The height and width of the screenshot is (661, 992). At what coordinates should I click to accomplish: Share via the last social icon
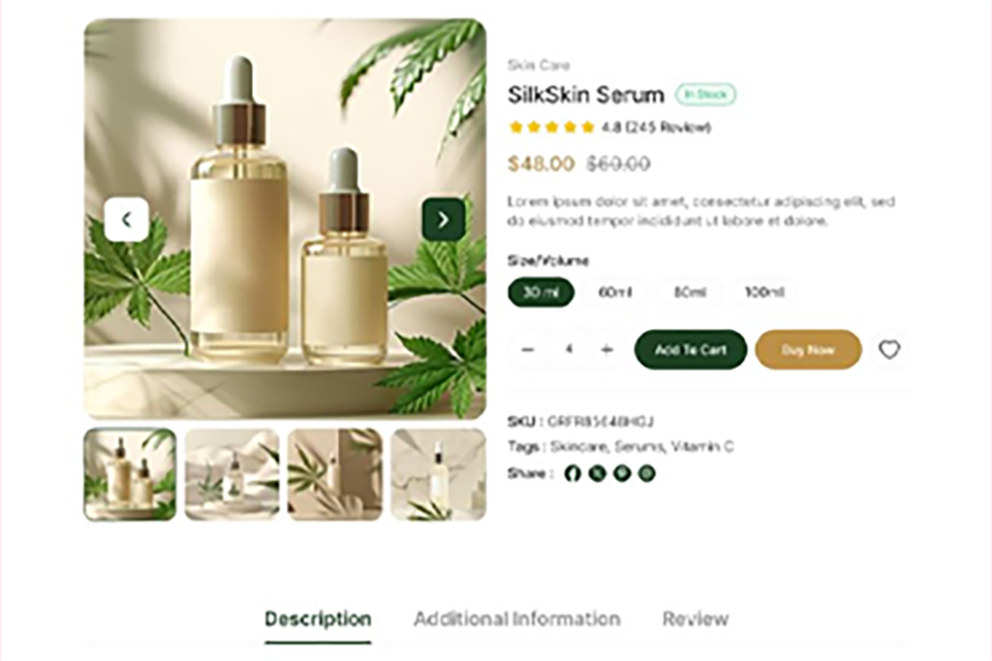coord(646,473)
